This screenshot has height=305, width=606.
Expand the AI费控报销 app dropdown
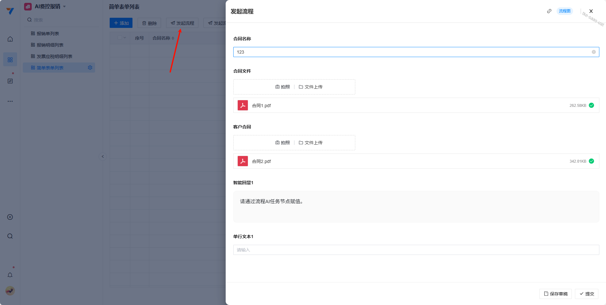click(64, 7)
